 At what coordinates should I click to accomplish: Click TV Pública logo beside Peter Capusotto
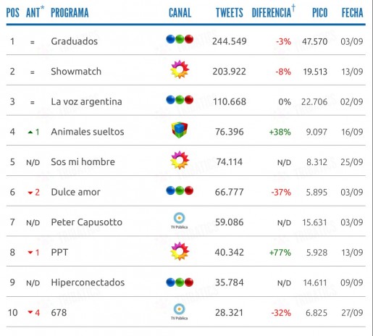[x=180, y=220]
